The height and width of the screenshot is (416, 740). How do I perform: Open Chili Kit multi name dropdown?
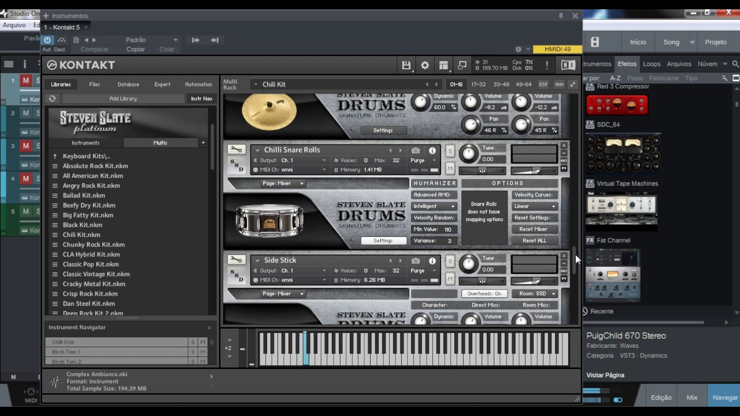(256, 84)
